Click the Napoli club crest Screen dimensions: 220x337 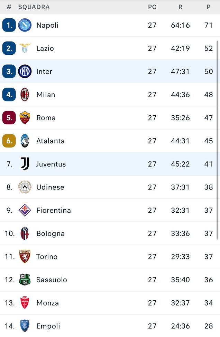(24, 25)
